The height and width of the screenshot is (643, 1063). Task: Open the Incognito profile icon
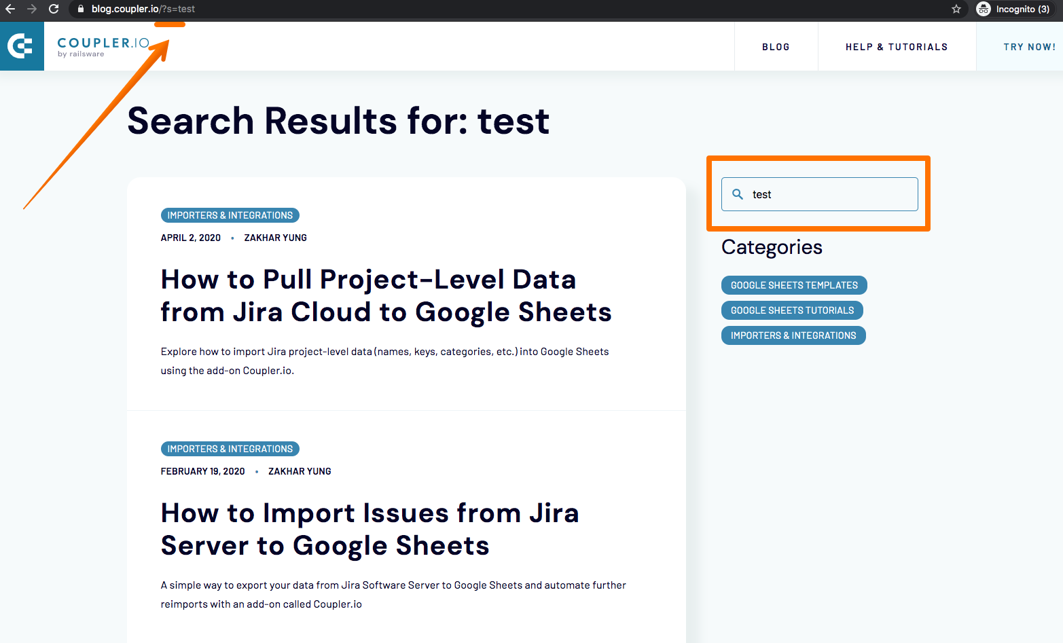984,9
